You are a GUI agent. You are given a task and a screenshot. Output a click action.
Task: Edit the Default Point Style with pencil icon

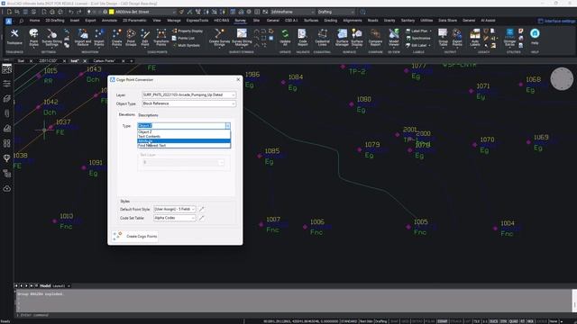(x=202, y=209)
